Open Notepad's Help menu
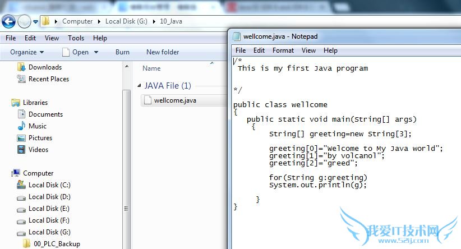461x249 pixels. coord(330,50)
